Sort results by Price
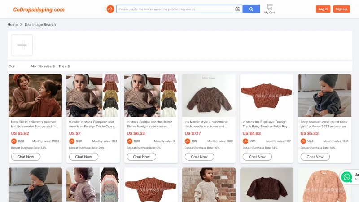Image resolution: width=359 pixels, height=202 pixels. point(64,66)
